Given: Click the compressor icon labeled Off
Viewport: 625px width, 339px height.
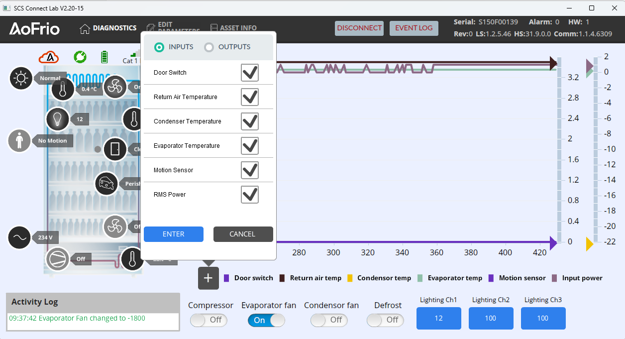Looking at the screenshot, I should coord(57,259).
